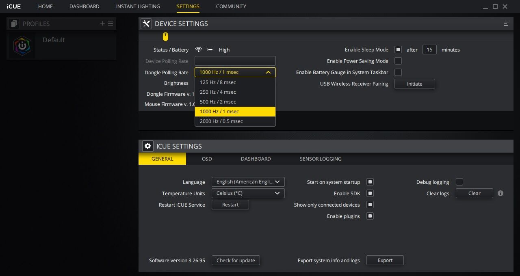Click the Brightness label
The height and width of the screenshot is (276, 520).
tap(176, 83)
